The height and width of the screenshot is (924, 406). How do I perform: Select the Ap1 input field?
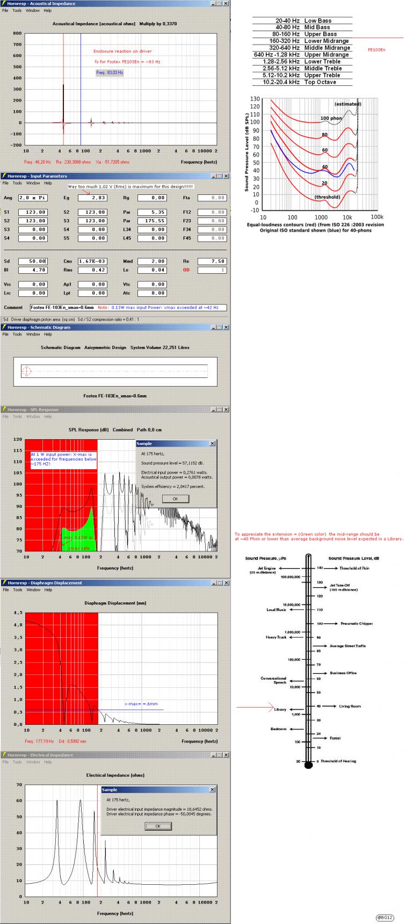92,284
